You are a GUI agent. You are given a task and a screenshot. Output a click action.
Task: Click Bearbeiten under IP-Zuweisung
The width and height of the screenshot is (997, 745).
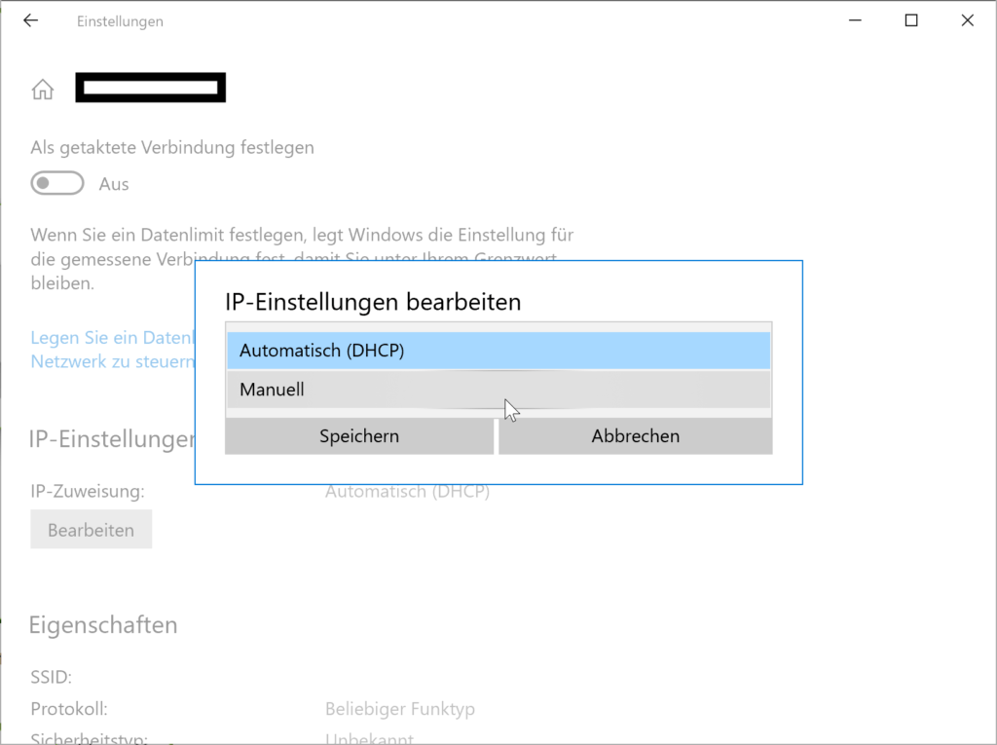tap(91, 529)
